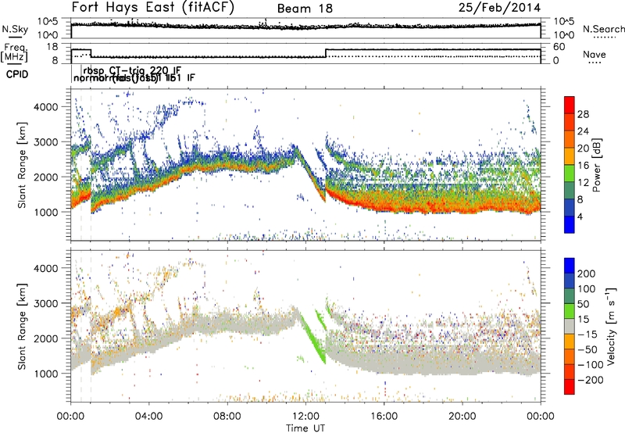625x433 pixels.
Task: Click the 'CPID' row label
Action: (x=17, y=74)
